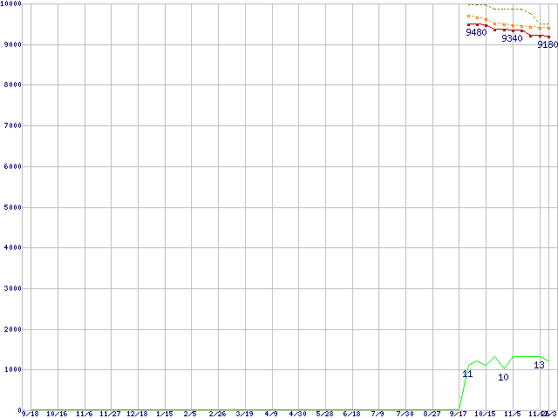Select the green line's 11 value label

[467, 374]
